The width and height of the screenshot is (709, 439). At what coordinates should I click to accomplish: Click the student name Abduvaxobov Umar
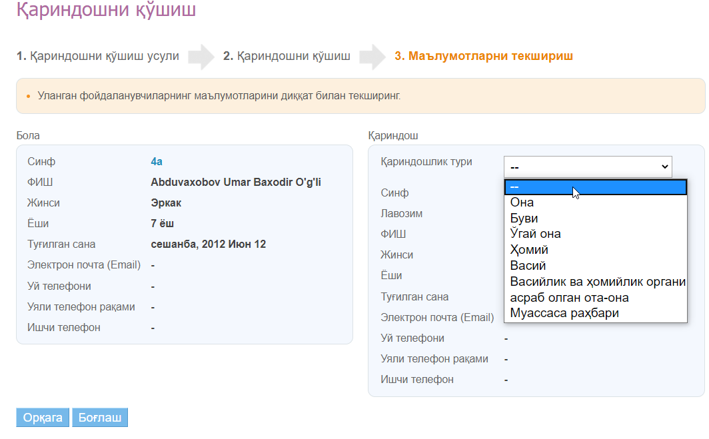[x=236, y=182]
